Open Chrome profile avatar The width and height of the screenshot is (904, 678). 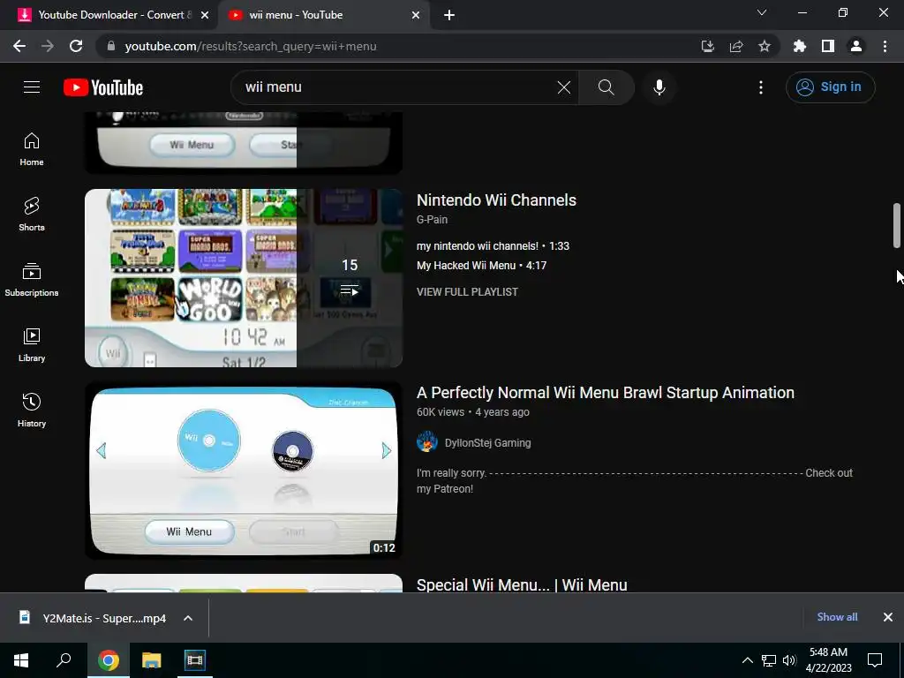tap(856, 46)
